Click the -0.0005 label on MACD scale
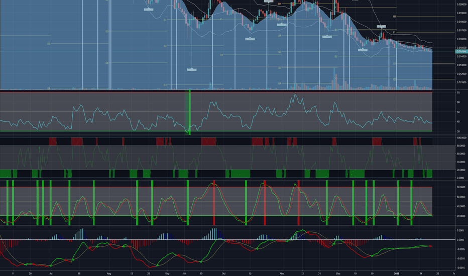This screenshot has height=276, width=468. pyautogui.click(x=460, y=249)
